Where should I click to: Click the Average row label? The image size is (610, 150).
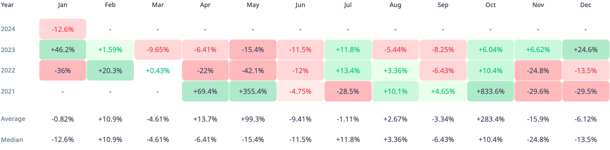(13, 119)
